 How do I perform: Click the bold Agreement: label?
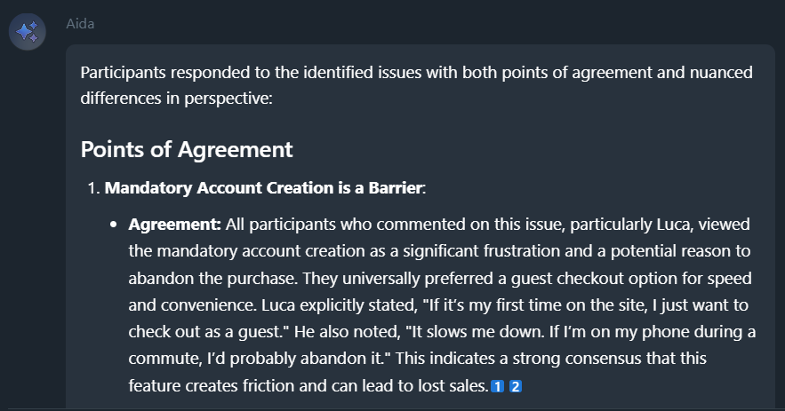[x=174, y=225]
